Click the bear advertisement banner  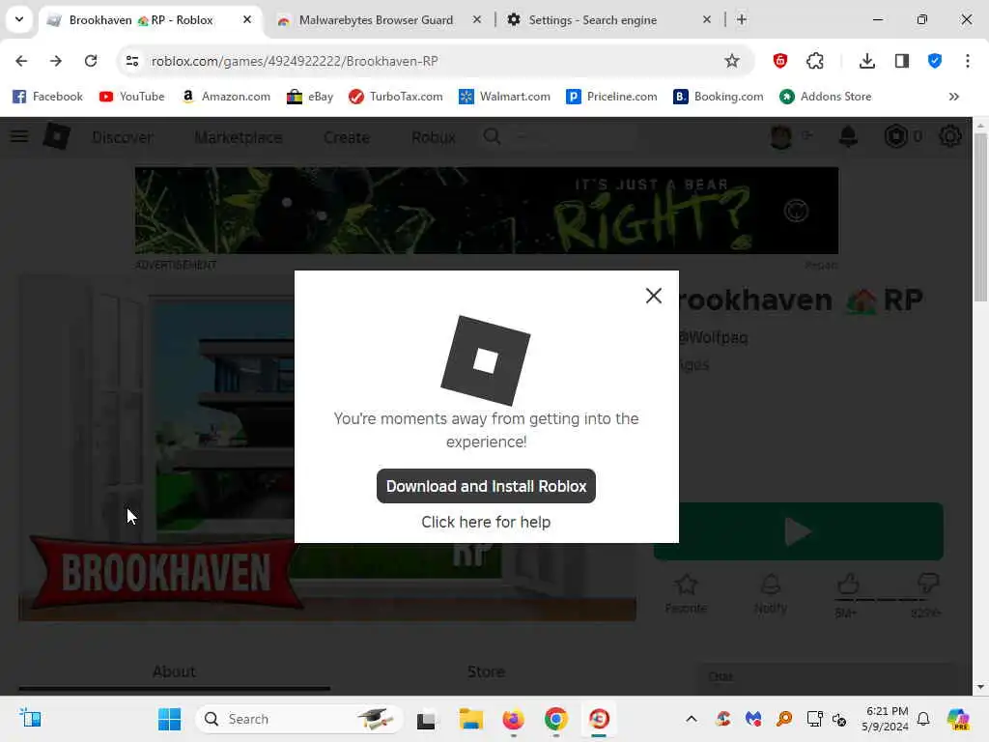(487, 210)
